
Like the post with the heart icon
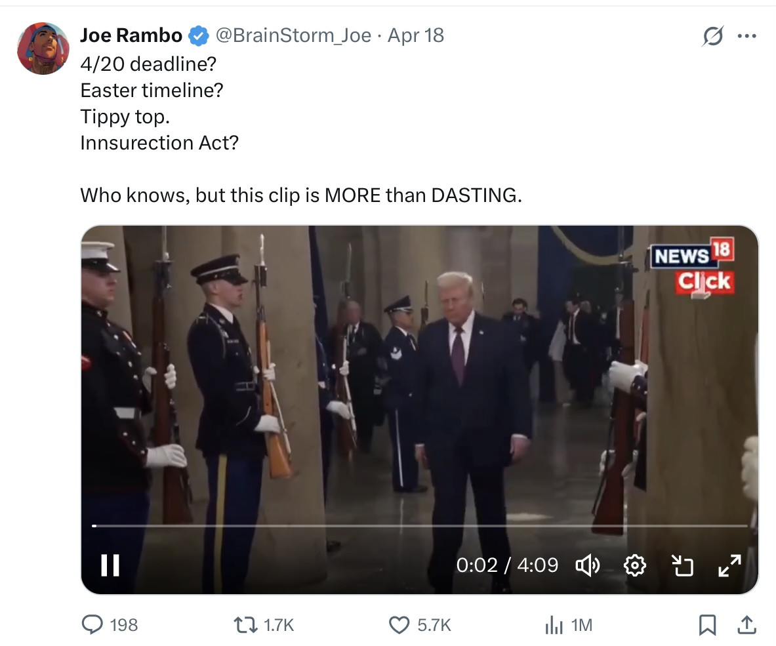pyautogui.click(x=399, y=625)
